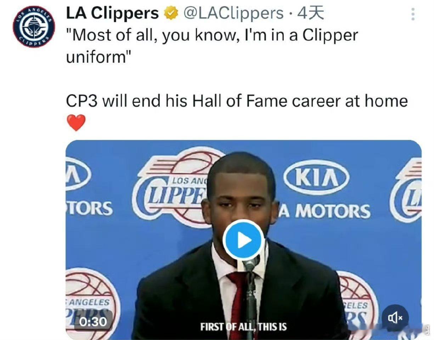Click the quoted line about Clipper uniform
The height and width of the screenshot is (340, 434).
tap(212, 46)
